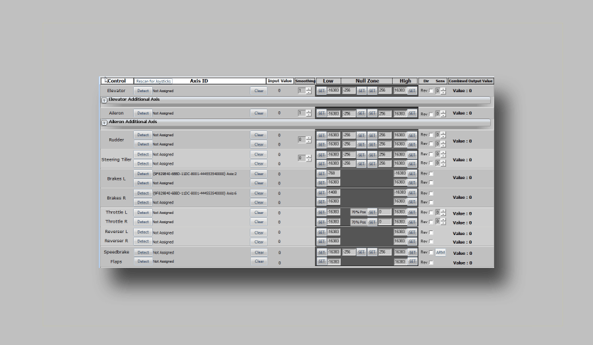Toggle the Rev checkbox for Flaps

pos(432,262)
